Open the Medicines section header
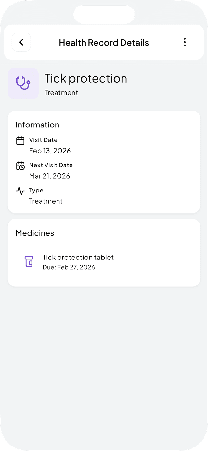The image size is (208, 451). tap(34, 233)
